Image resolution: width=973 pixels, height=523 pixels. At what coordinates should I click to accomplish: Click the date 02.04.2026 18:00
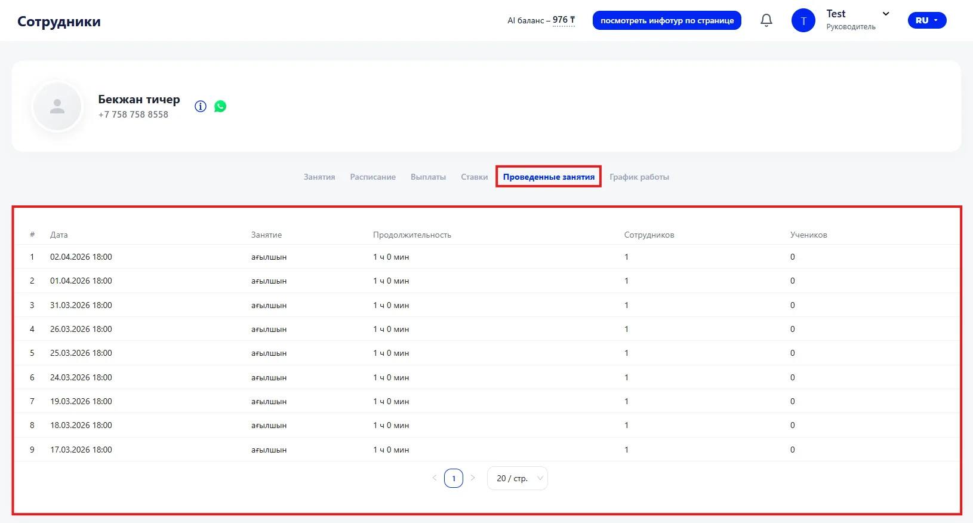point(81,257)
